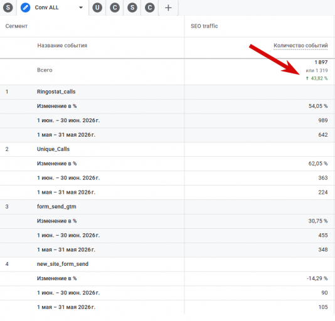Click total value 1 897

tap(321, 62)
